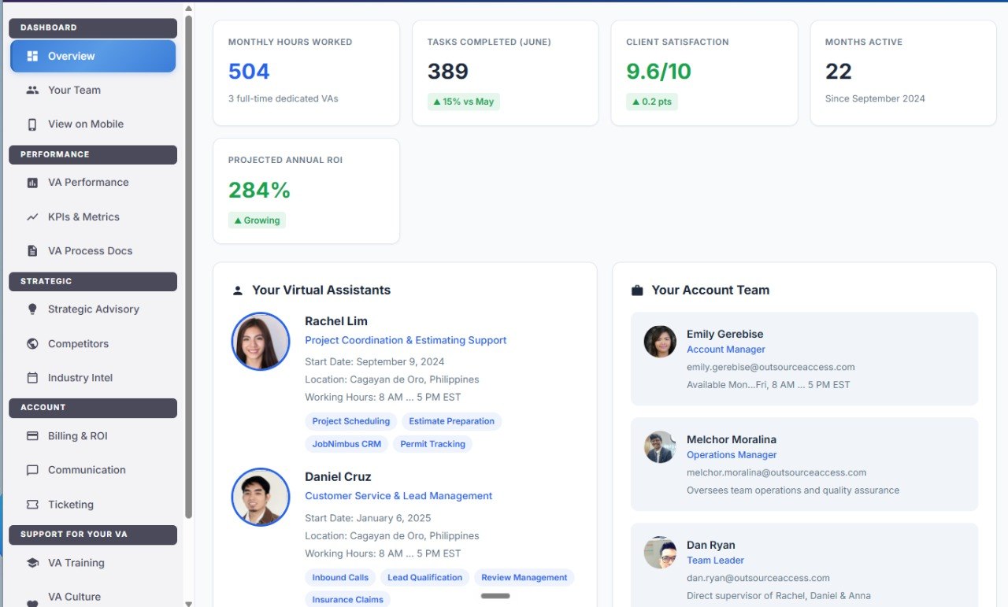Click the Review Management tag

pos(524,578)
